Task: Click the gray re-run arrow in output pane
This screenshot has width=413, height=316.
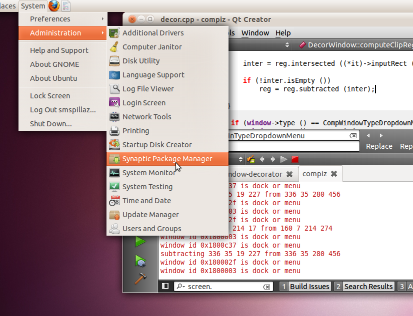Action: [x=283, y=159]
